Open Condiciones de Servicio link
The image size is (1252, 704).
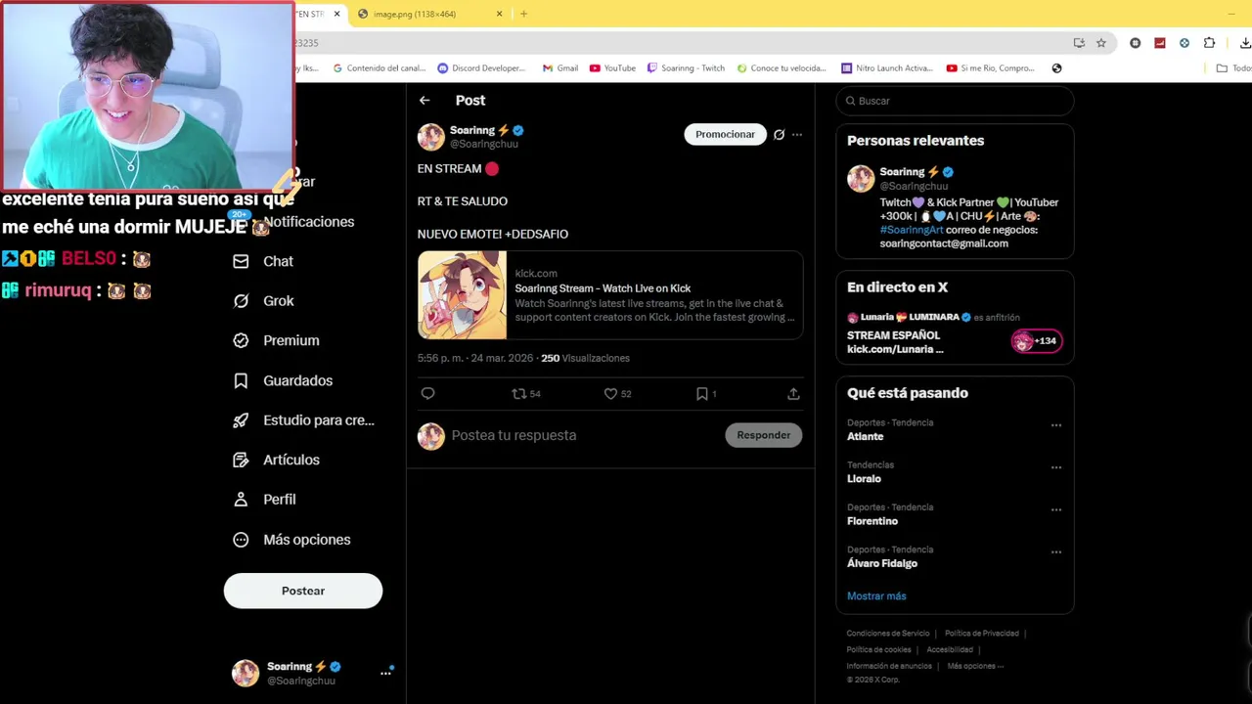[x=888, y=634]
